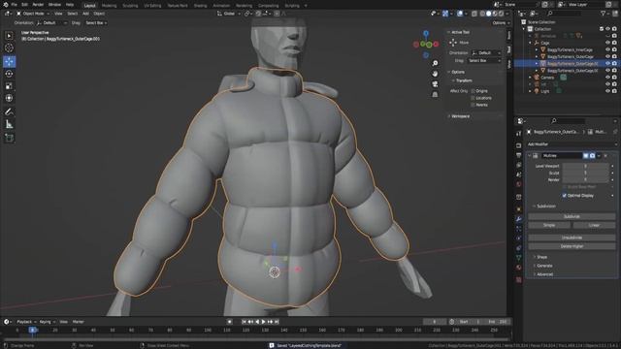
Task: Enable Affect Only Origins checkbox
Action: tap(473, 91)
